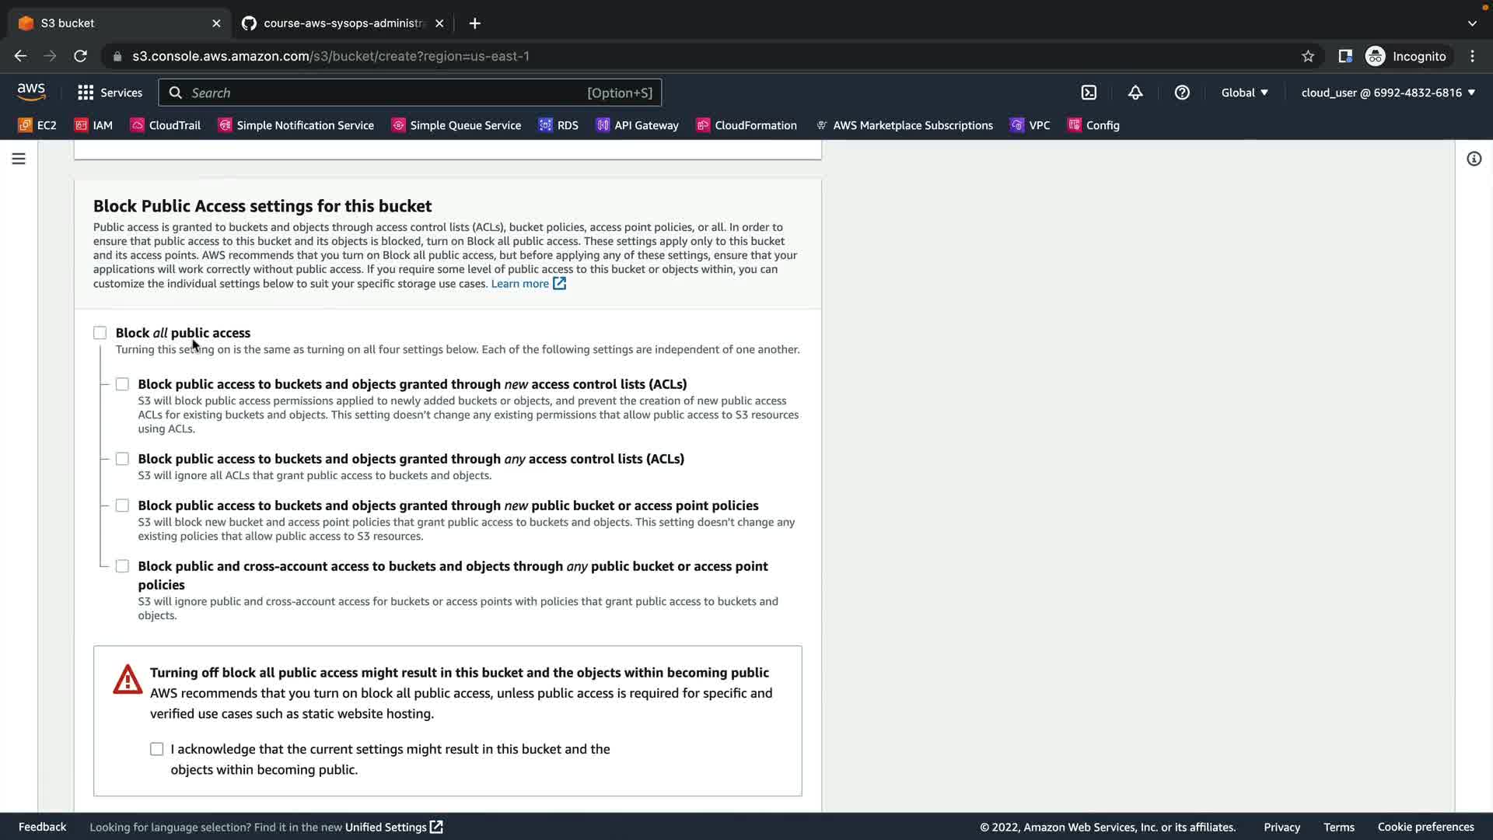Expand the Global region dropdown
This screenshot has width=1493, height=840.
click(x=1244, y=93)
